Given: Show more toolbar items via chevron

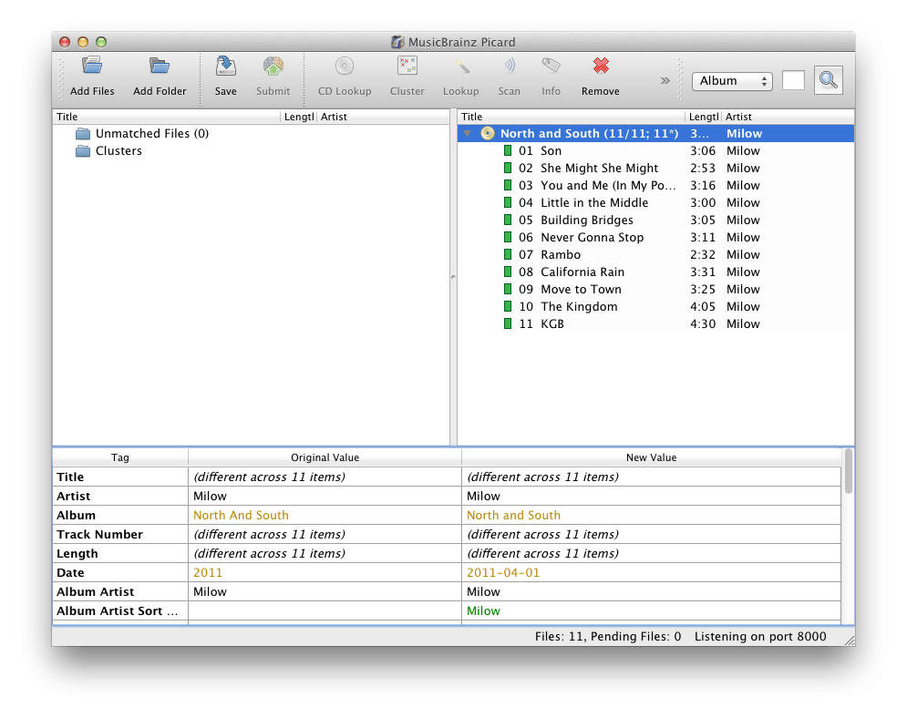Looking at the screenshot, I should point(665,80).
